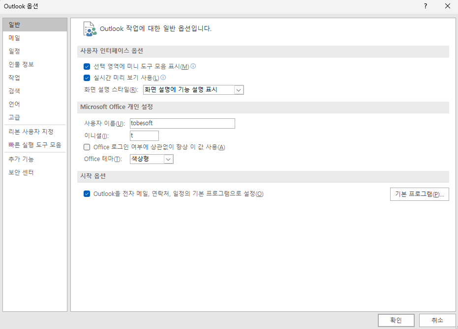458x329 pixels.
Task: Go to 인물 정보 options
Action: [x=35, y=64]
